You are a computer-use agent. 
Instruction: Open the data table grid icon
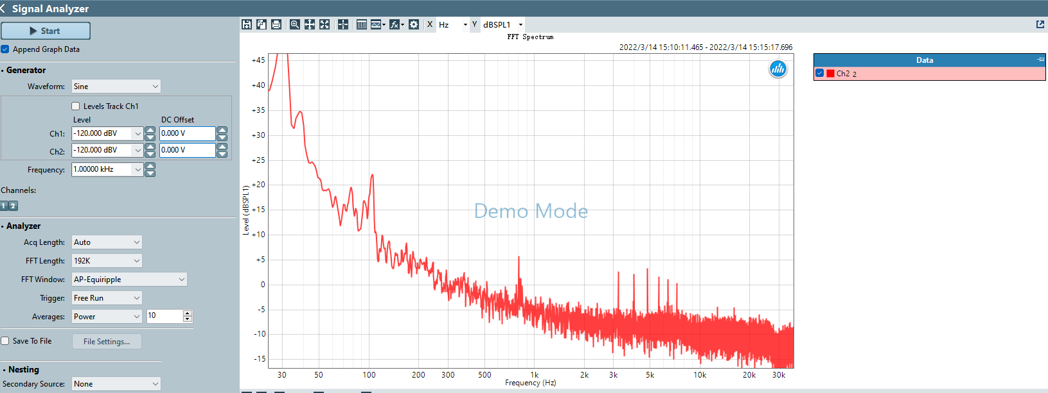[362, 24]
